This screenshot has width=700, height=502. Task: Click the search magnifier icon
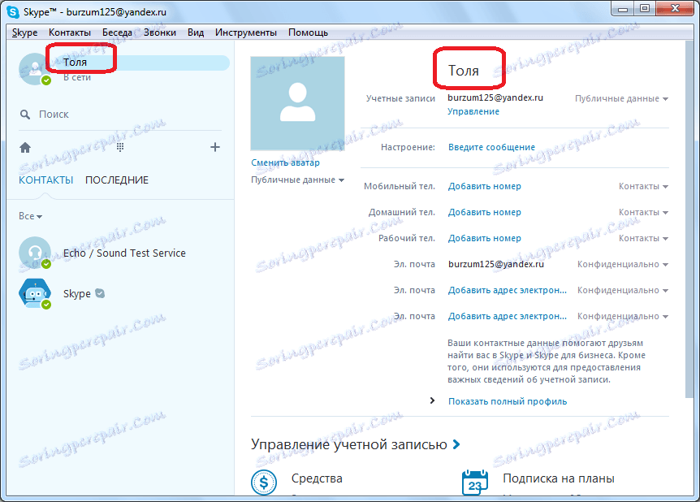[25, 115]
